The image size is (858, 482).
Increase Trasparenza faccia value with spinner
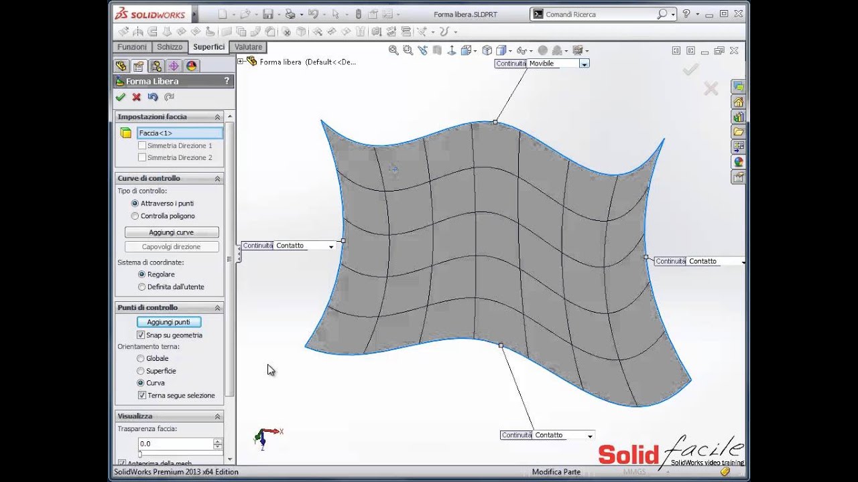point(217,441)
